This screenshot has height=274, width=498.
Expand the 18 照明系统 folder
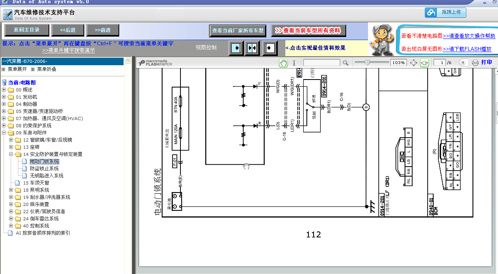point(11,190)
